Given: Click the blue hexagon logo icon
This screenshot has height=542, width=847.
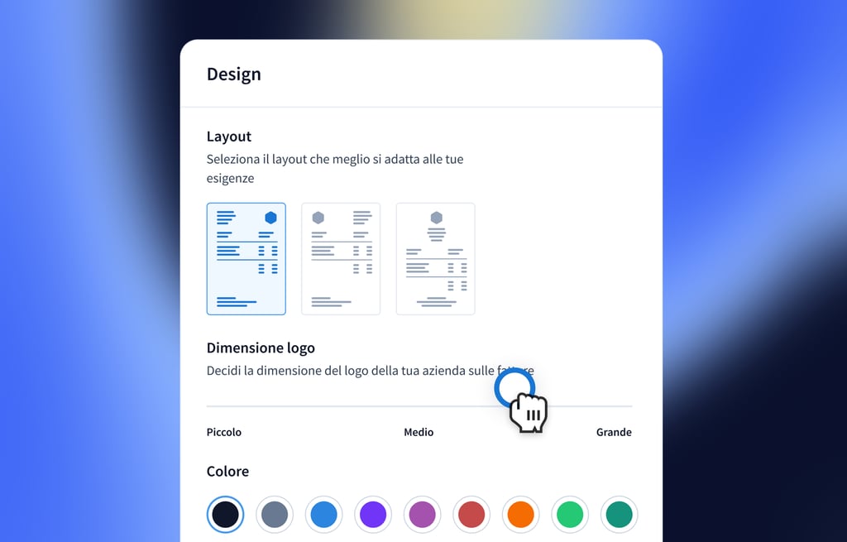Looking at the screenshot, I should [x=270, y=218].
